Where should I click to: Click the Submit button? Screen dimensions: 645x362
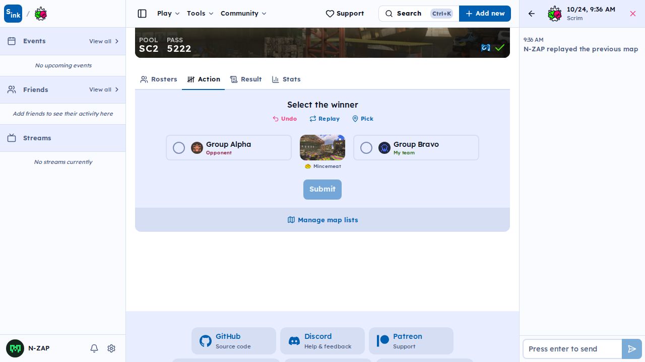click(322, 190)
